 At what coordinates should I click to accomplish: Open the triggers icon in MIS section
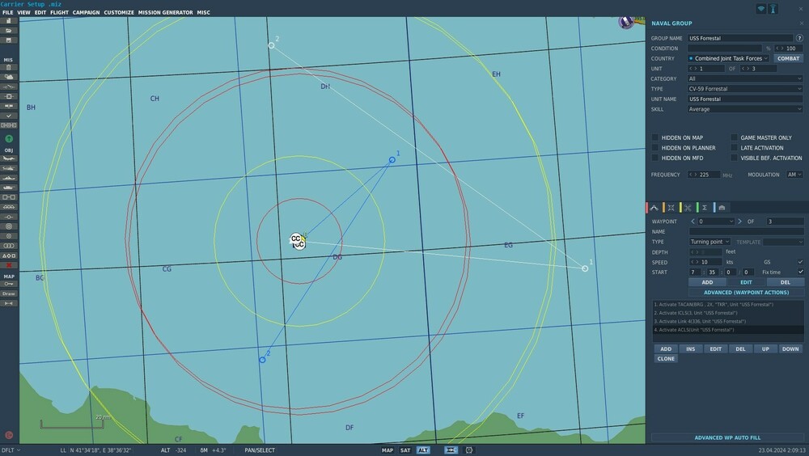point(9,87)
